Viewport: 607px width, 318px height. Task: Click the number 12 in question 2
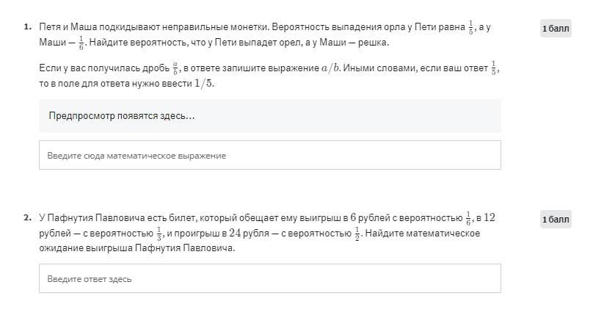[490, 217]
